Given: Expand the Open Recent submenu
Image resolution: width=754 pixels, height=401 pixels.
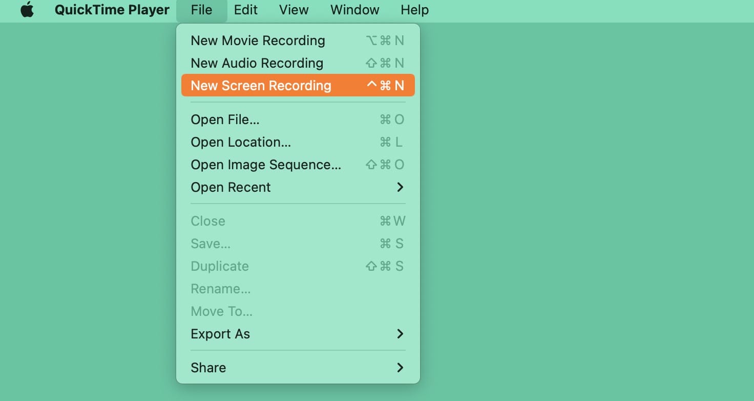Looking at the screenshot, I should tap(231, 187).
